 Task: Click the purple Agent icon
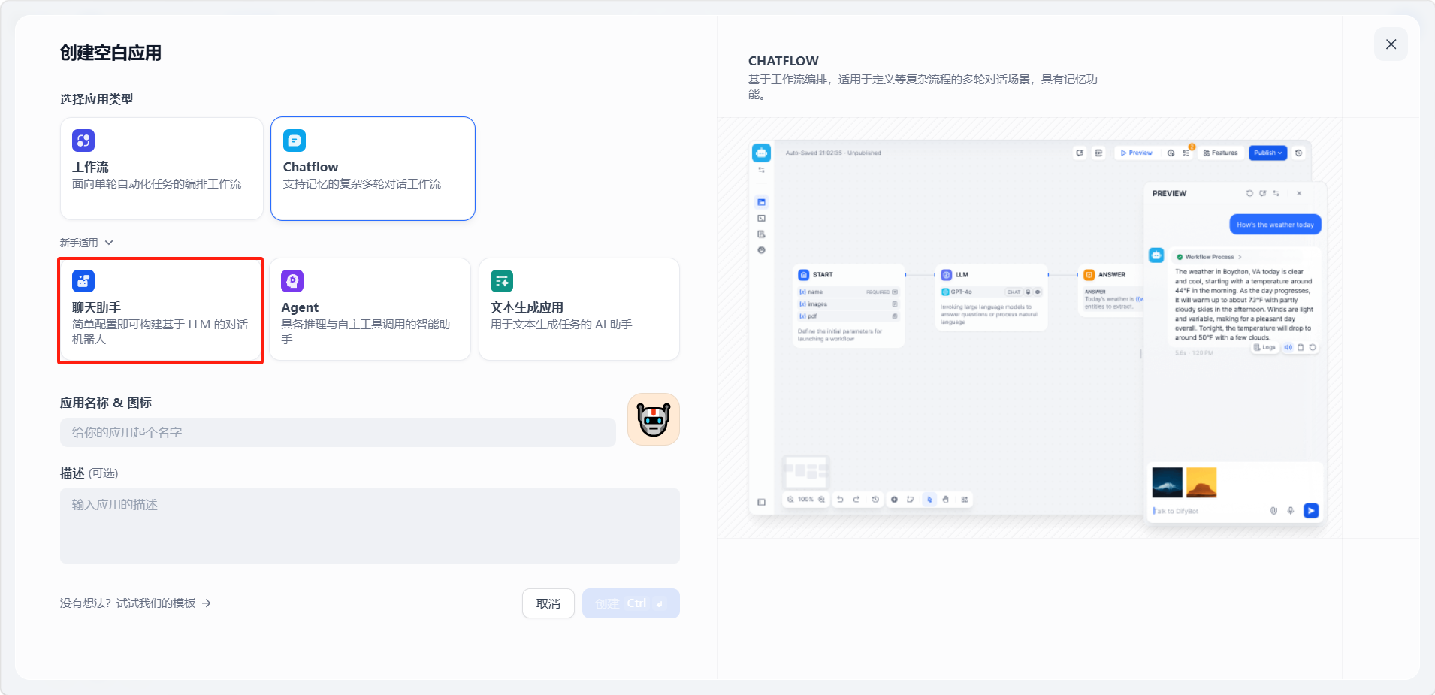pyautogui.click(x=292, y=281)
